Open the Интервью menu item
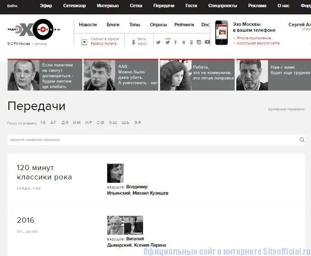This screenshot has height=256, width=311. (108, 6)
